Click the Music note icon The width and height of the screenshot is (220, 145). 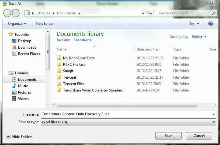14,86
